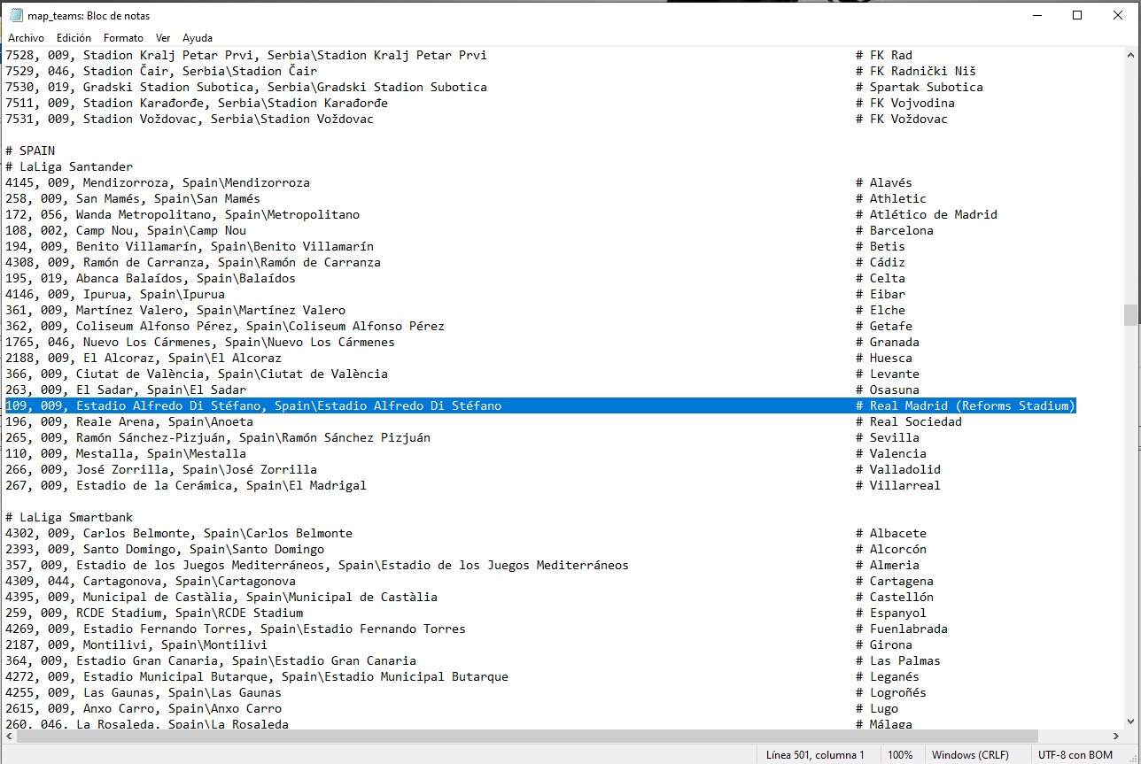Image resolution: width=1141 pixels, height=764 pixels.
Task: Click the '# LaLiga Santander' line
Action: pyautogui.click(x=69, y=166)
